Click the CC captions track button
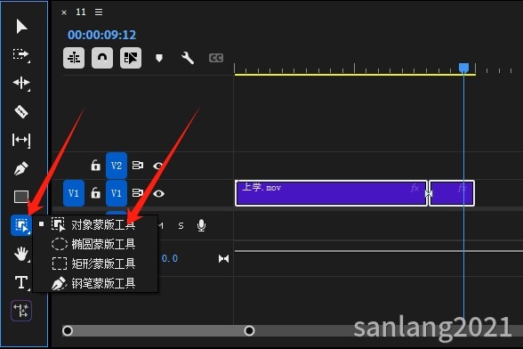 216,58
